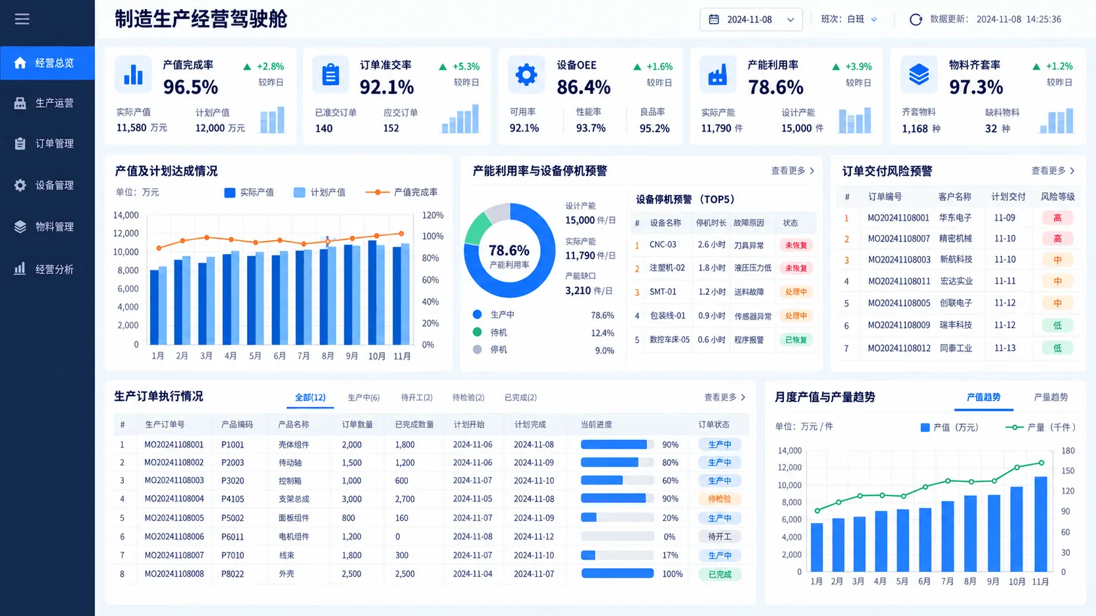
Task: Toggle 产值完成率 line legend
Action: 402,192
